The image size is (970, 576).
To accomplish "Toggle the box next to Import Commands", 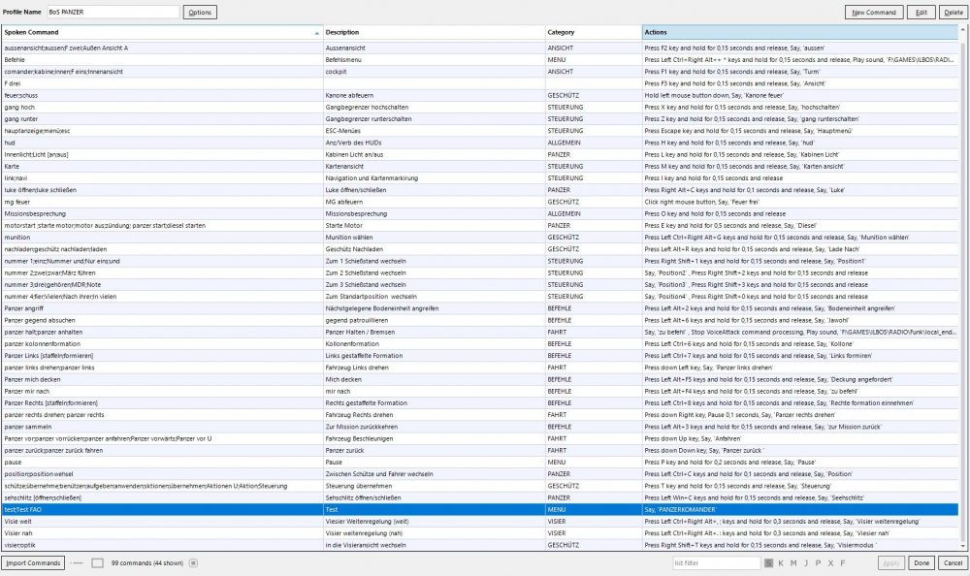I will coord(97,562).
